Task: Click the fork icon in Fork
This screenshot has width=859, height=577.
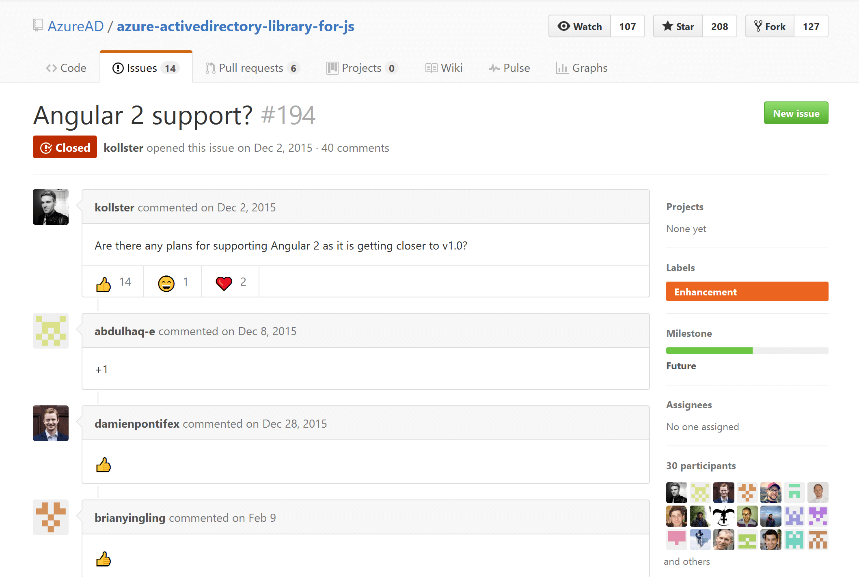Action: tap(758, 26)
